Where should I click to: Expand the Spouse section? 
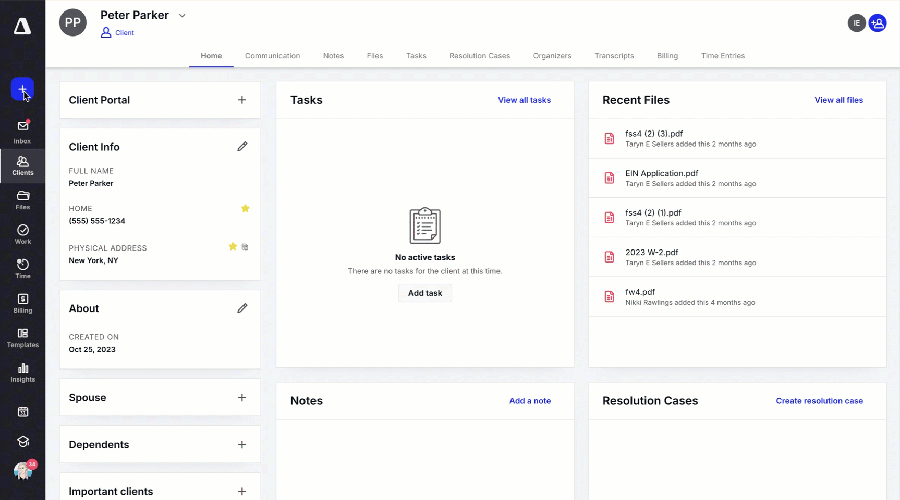pyautogui.click(x=242, y=398)
